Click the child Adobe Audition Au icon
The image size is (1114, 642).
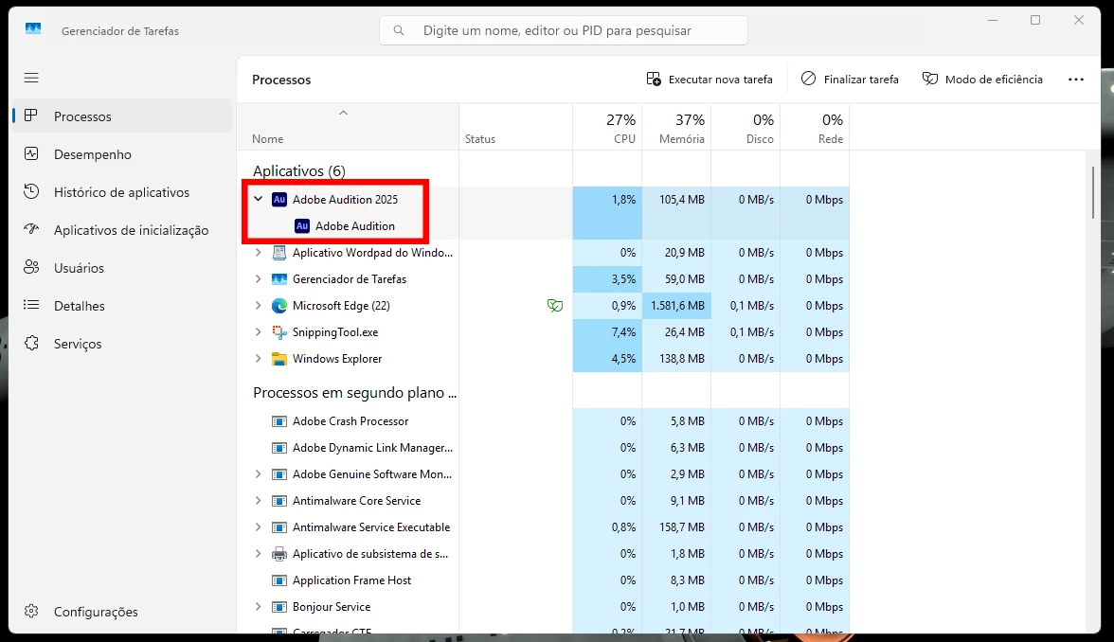(x=302, y=225)
